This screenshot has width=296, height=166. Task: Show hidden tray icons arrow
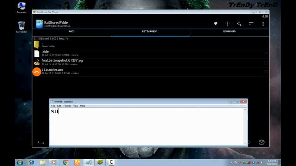[231, 163]
